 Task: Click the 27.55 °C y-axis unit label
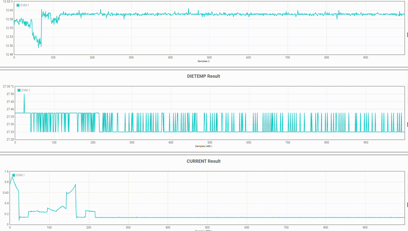tap(8, 86)
